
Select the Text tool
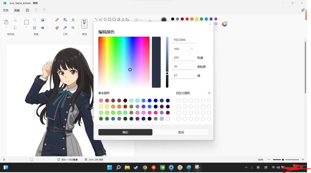73,20
